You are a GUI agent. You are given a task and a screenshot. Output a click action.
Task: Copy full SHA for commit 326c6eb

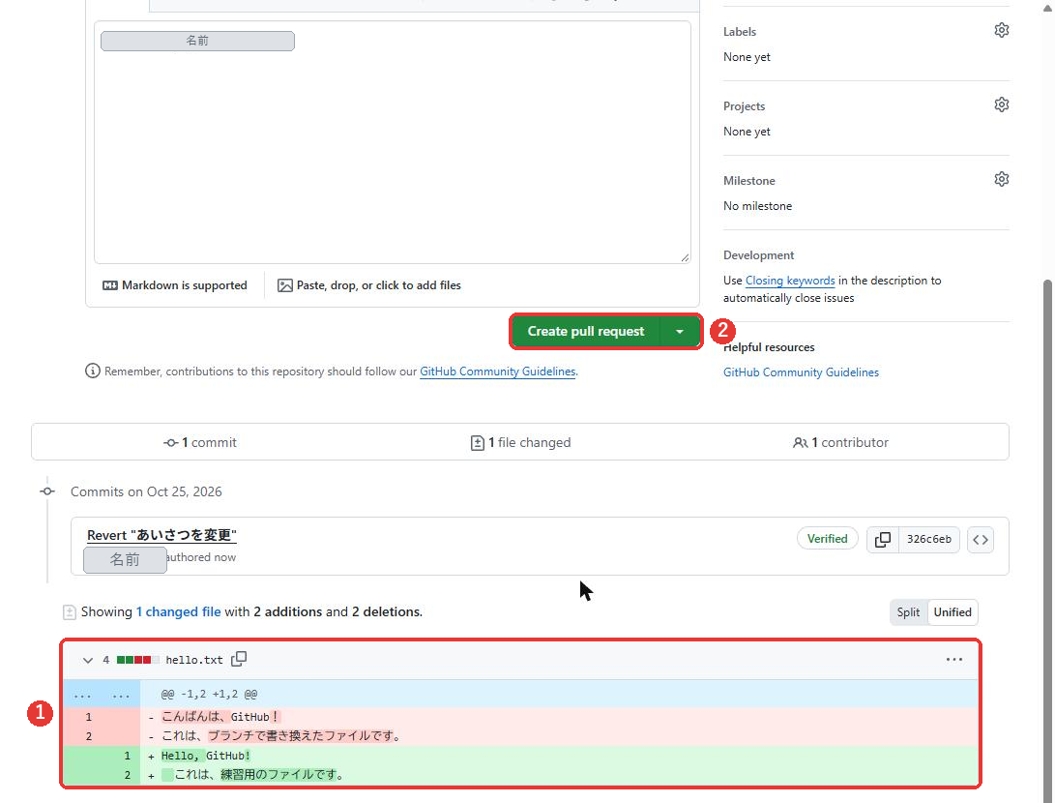pos(883,539)
